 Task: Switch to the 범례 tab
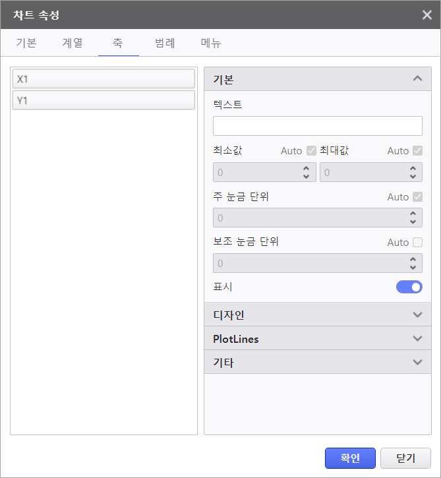(x=165, y=44)
